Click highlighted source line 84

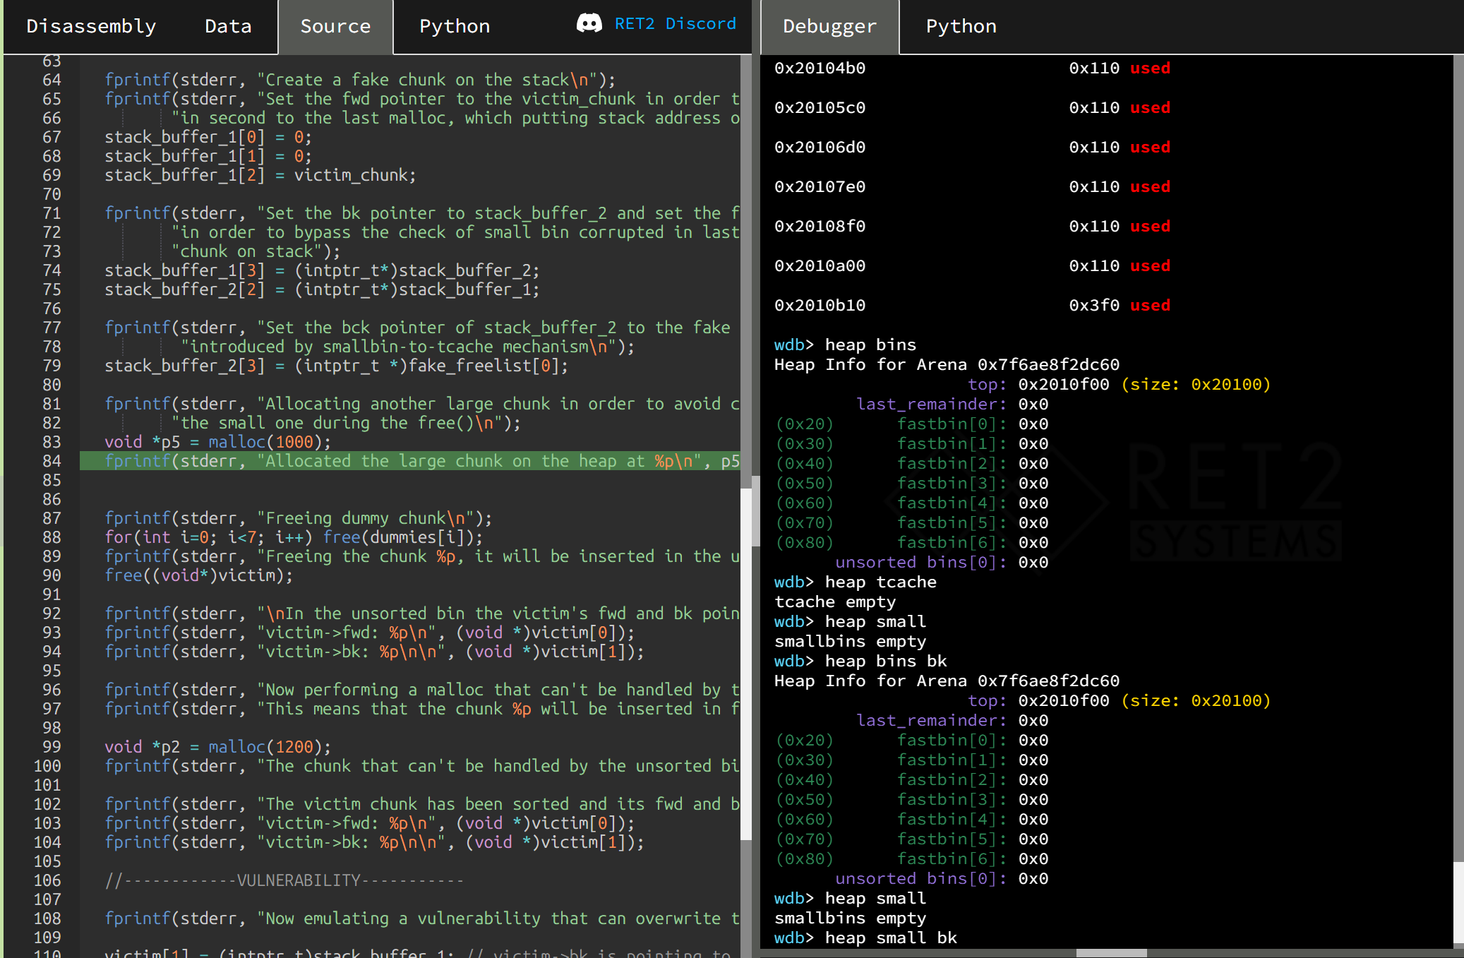click(x=409, y=461)
